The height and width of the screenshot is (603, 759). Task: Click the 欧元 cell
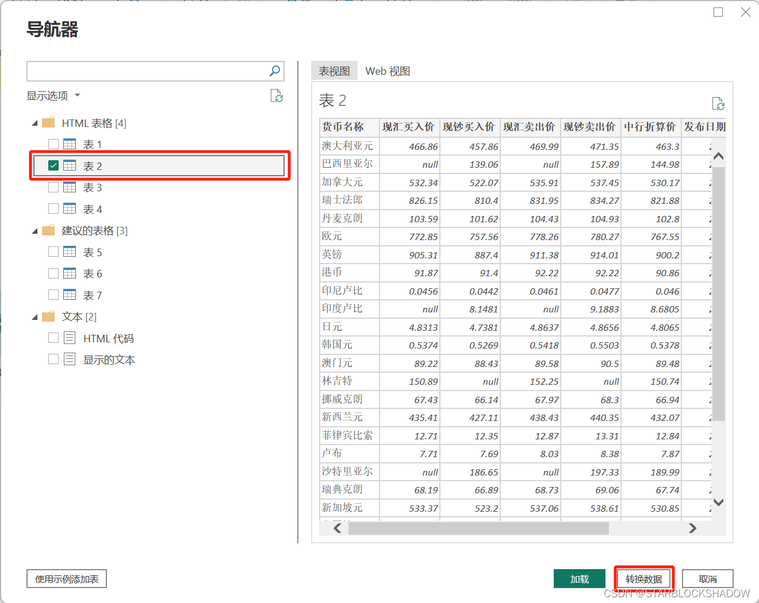[x=349, y=236]
